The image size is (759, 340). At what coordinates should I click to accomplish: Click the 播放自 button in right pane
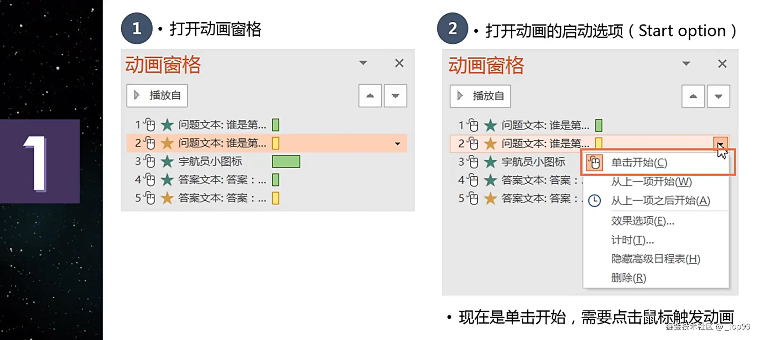pyautogui.click(x=480, y=96)
